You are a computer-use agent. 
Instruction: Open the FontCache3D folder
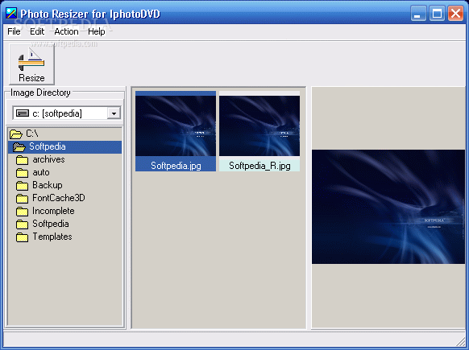tap(59, 198)
